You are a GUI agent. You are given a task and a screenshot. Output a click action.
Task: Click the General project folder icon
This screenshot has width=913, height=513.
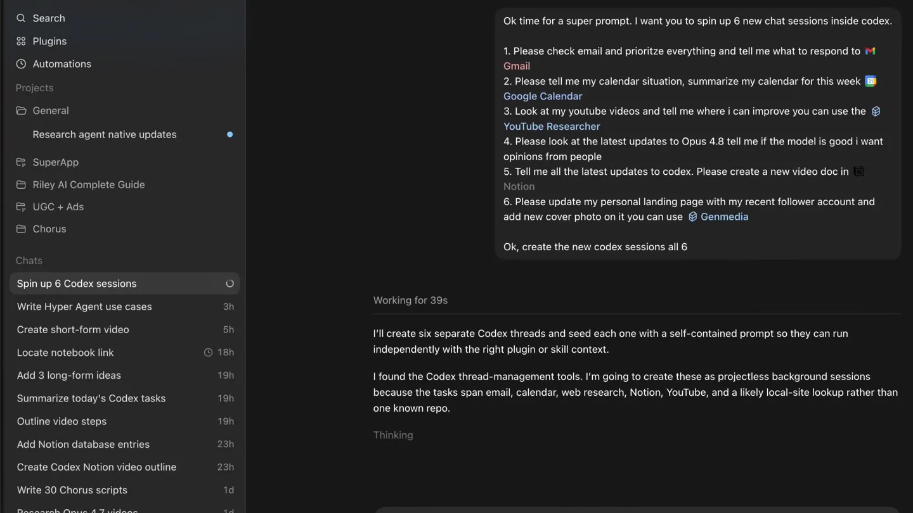(x=21, y=111)
